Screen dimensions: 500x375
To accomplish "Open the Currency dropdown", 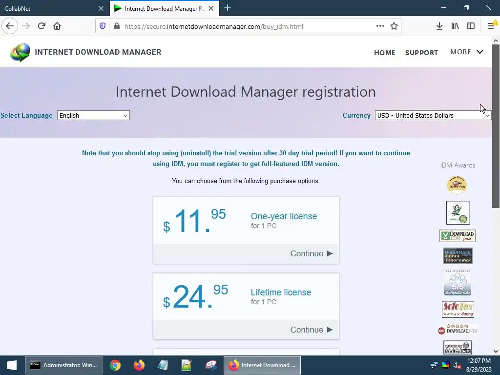I will coord(433,115).
